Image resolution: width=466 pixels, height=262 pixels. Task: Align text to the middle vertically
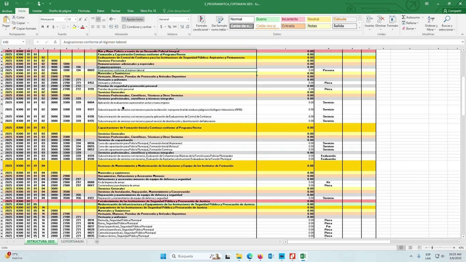(98, 19)
